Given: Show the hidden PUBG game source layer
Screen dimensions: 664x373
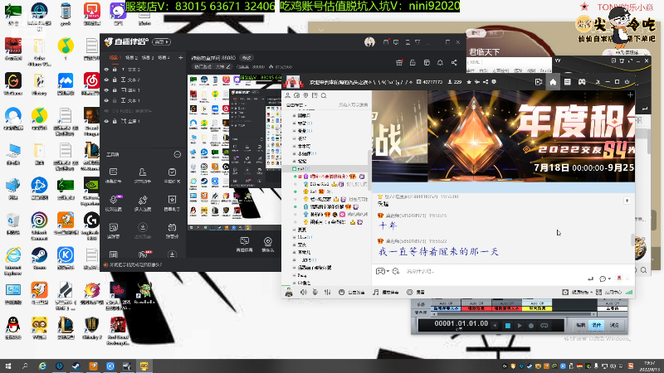Looking at the screenshot, I should click(106, 111).
